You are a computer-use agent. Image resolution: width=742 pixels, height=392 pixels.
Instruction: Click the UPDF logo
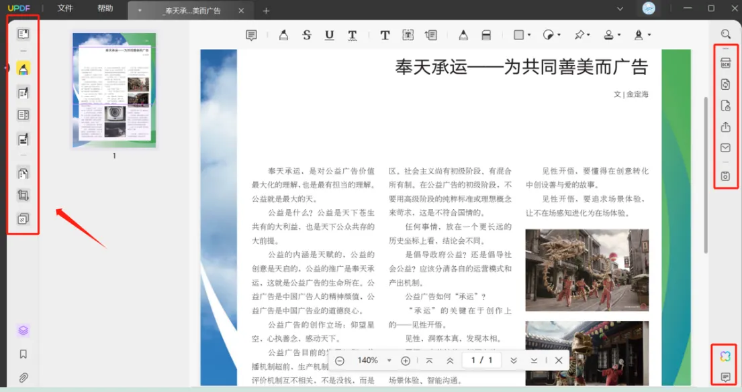(x=19, y=8)
